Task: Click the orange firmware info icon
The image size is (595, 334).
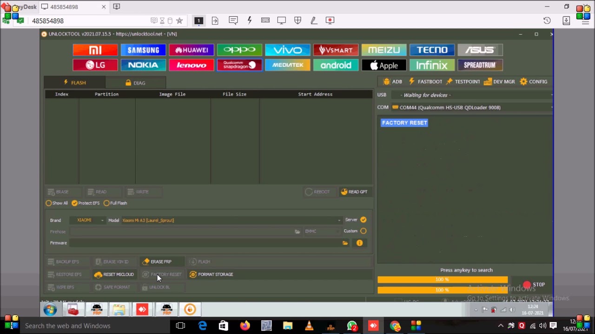Action: click(x=359, y=243)
